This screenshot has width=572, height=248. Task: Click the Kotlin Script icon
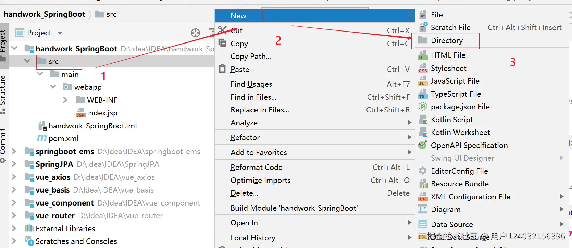click(x=423, y=120)
